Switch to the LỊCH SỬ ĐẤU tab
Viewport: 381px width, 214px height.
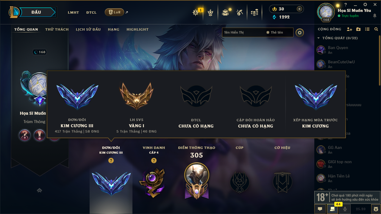click(88, 29)
